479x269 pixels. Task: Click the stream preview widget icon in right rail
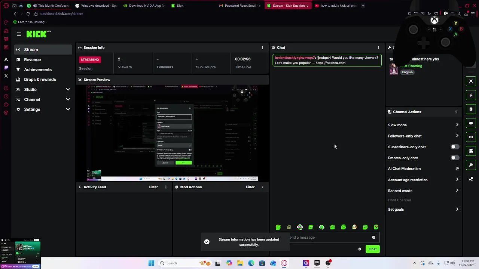click(471, 81)
